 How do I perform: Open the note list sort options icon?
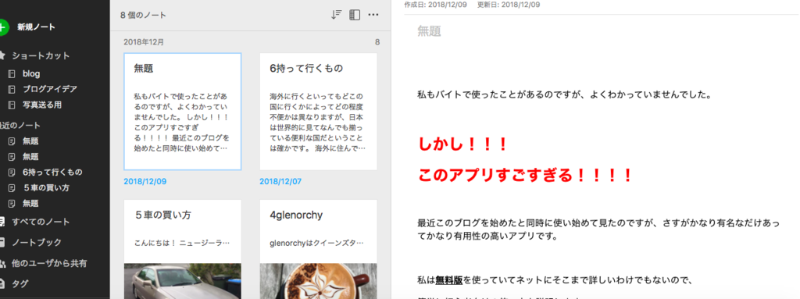tap(336, 15)
